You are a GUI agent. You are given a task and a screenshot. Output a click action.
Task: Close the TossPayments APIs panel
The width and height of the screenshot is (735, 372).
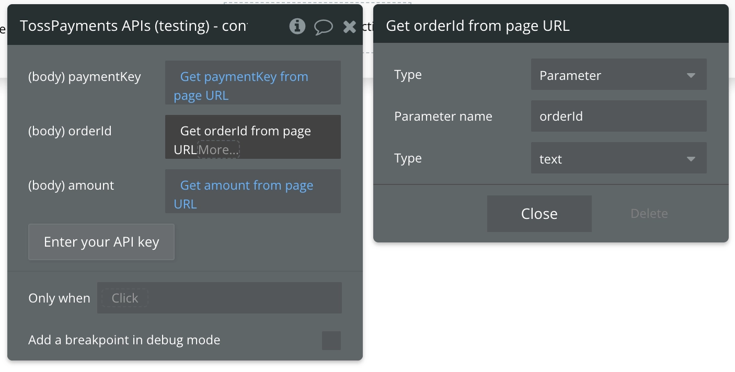pyautogui.click(x=349, y=27)
